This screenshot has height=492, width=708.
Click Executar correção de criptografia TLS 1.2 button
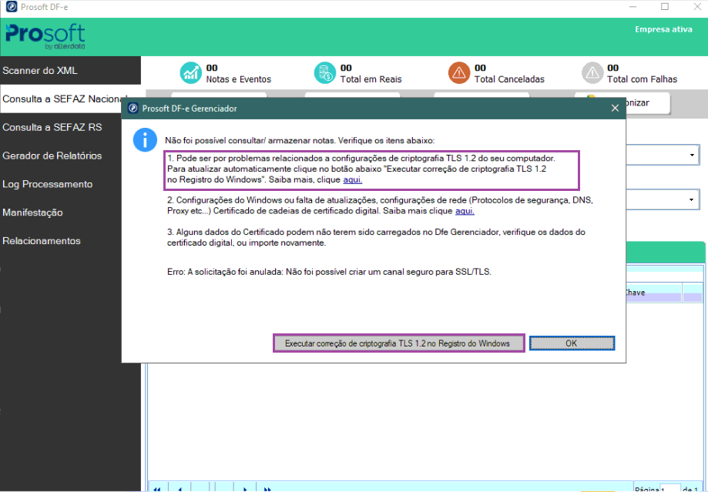click(399, 343)
